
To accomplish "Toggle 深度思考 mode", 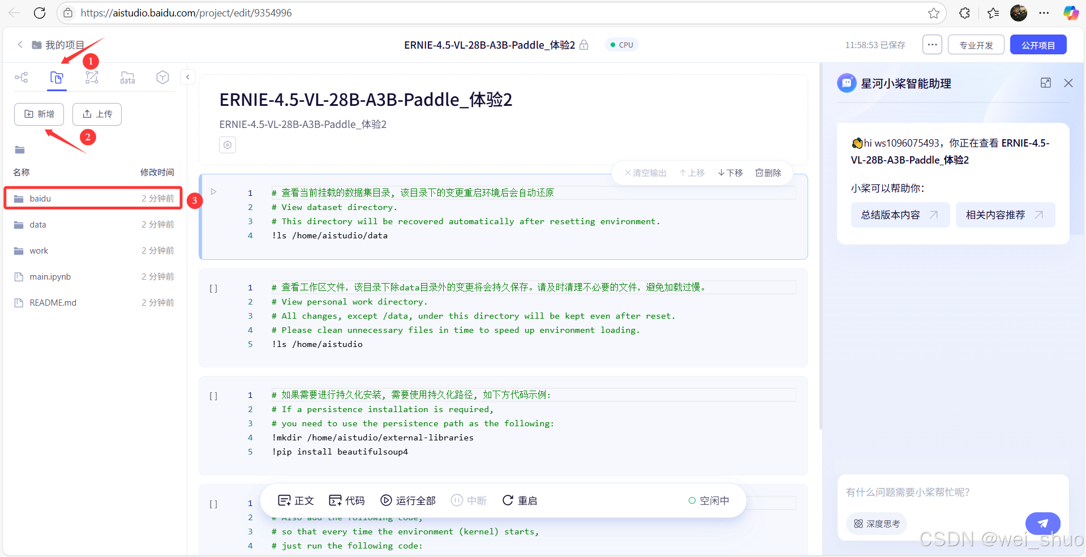I will coord(877,524).
